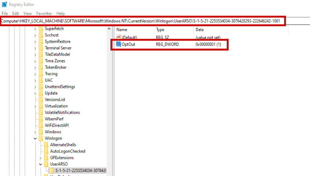Image resolution: width=310 pixels, height=176 pixels.
Task: Collapse the Winlogon key
Action: click(x=35, y=138)
